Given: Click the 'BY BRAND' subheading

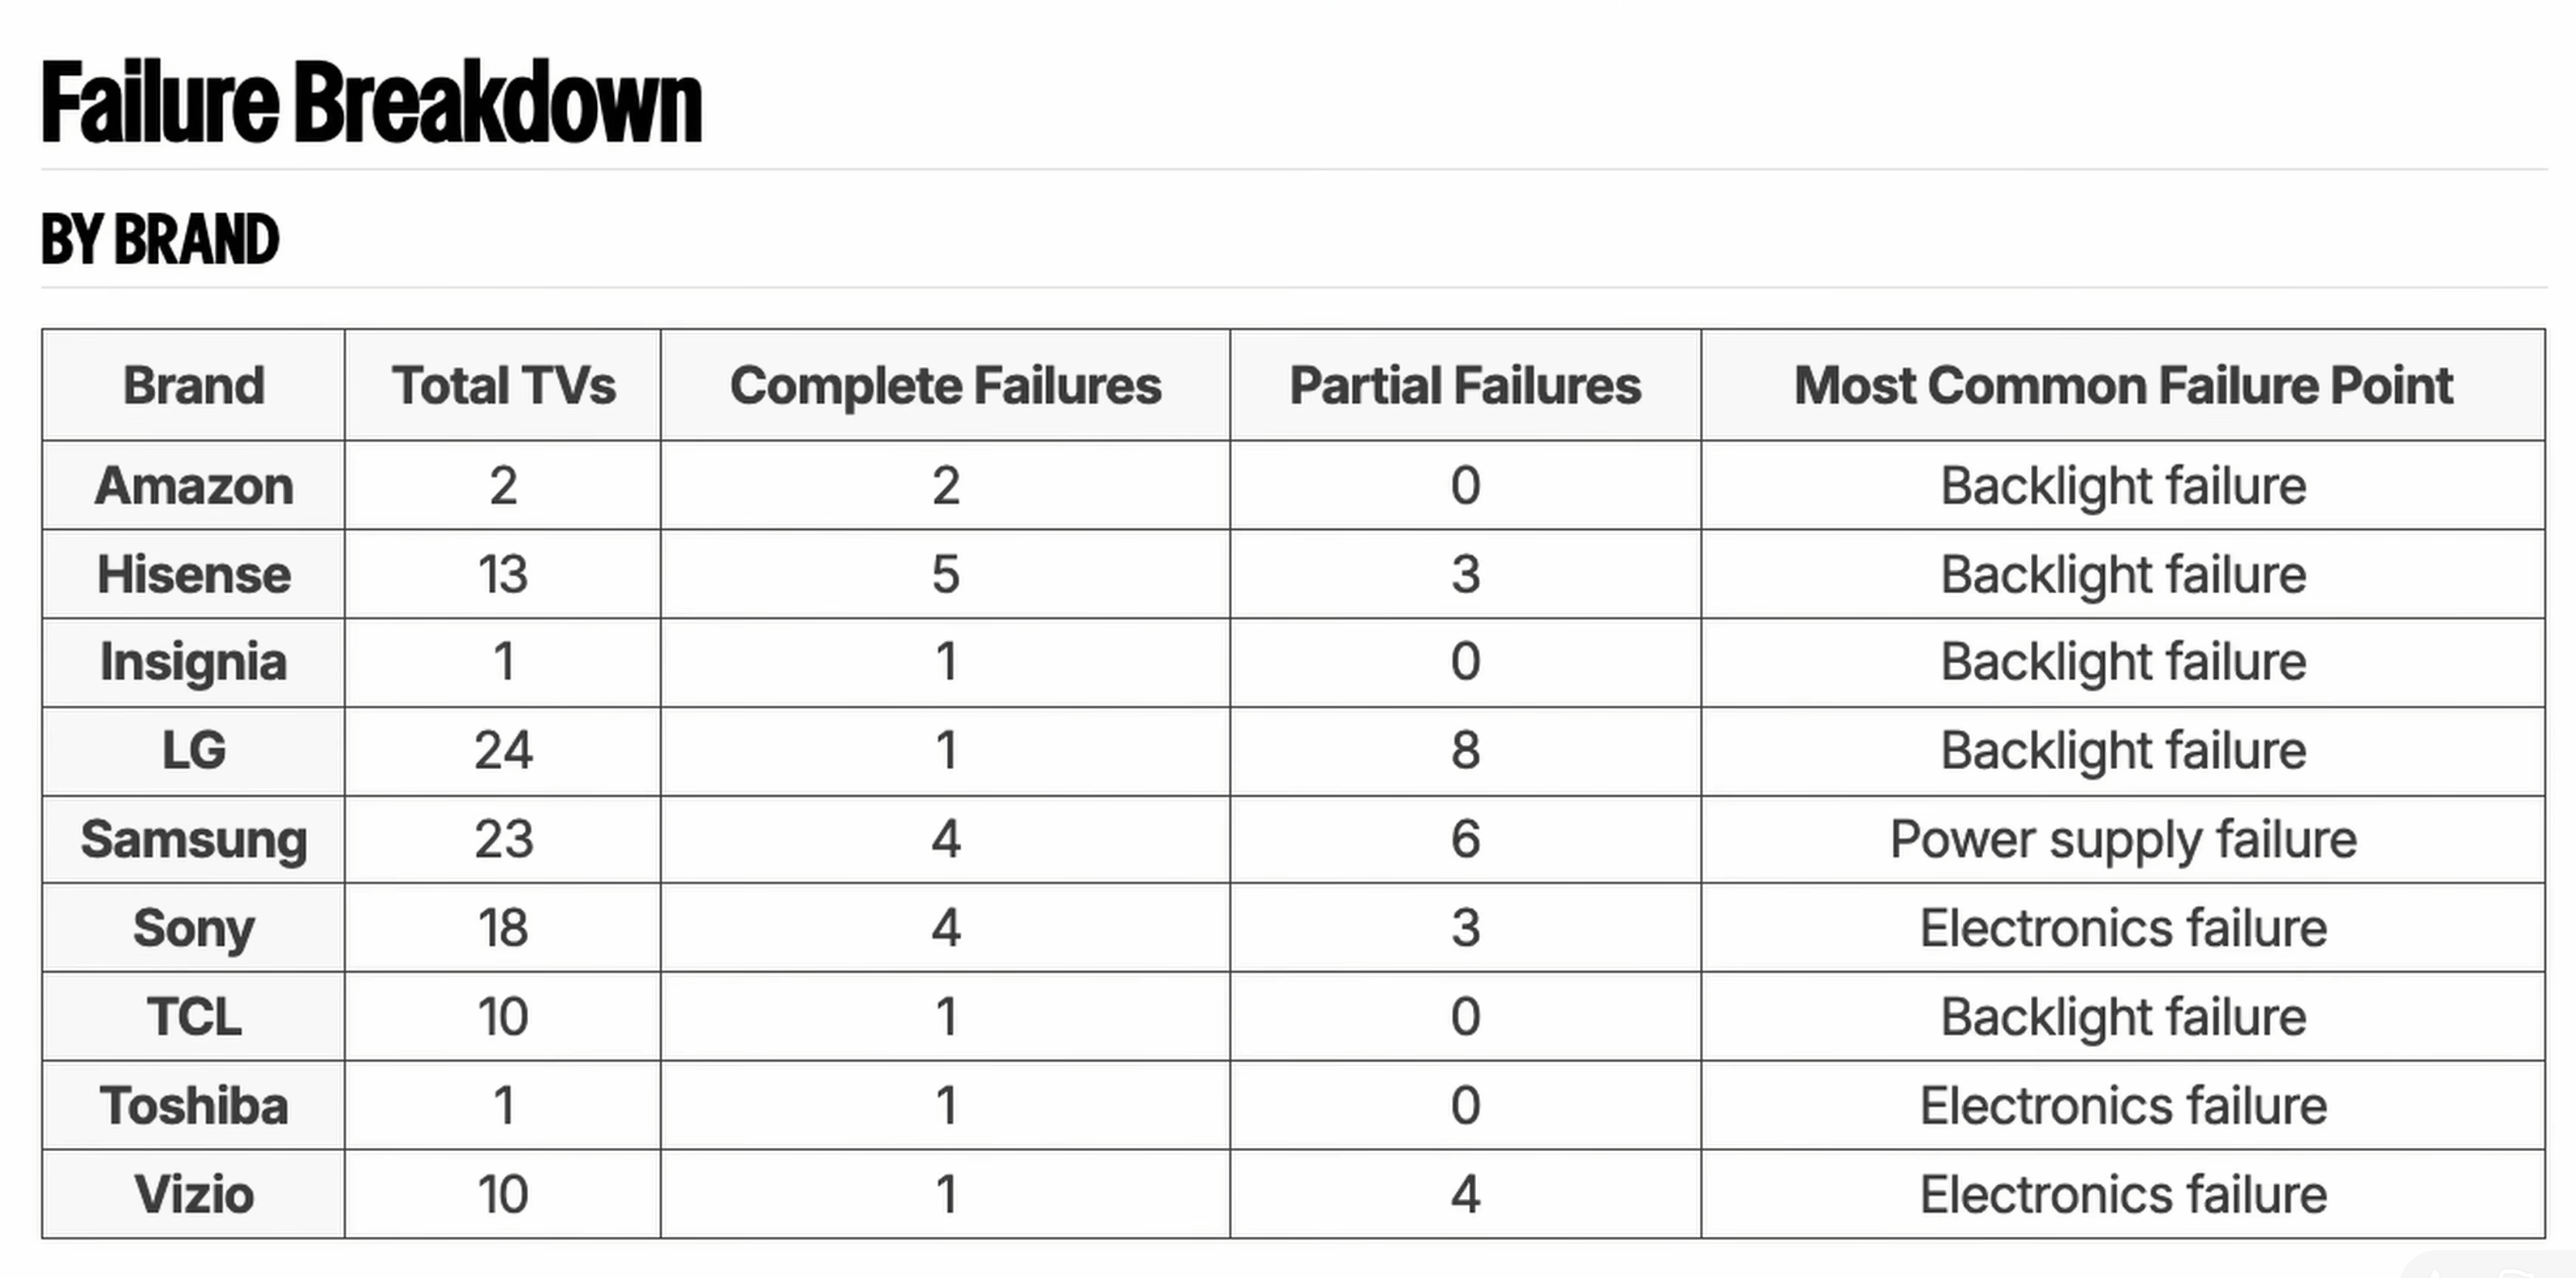Looking at the screenshot, I should (160, 240).
